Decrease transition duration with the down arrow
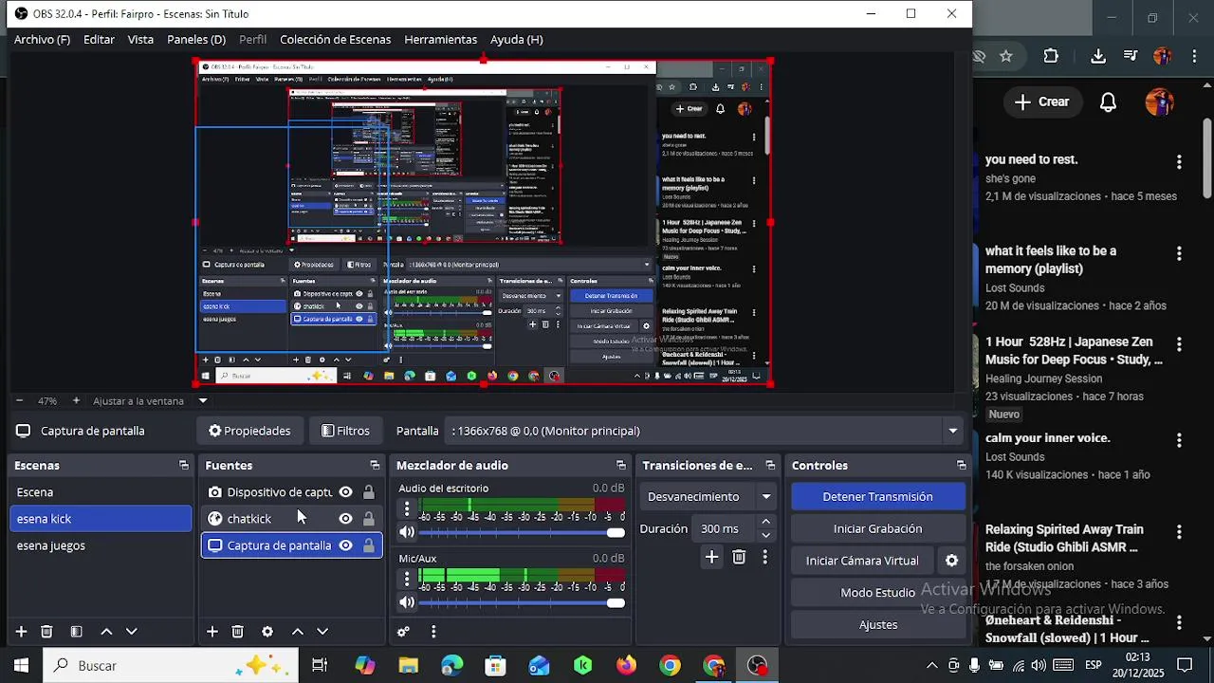 point(766,535)
